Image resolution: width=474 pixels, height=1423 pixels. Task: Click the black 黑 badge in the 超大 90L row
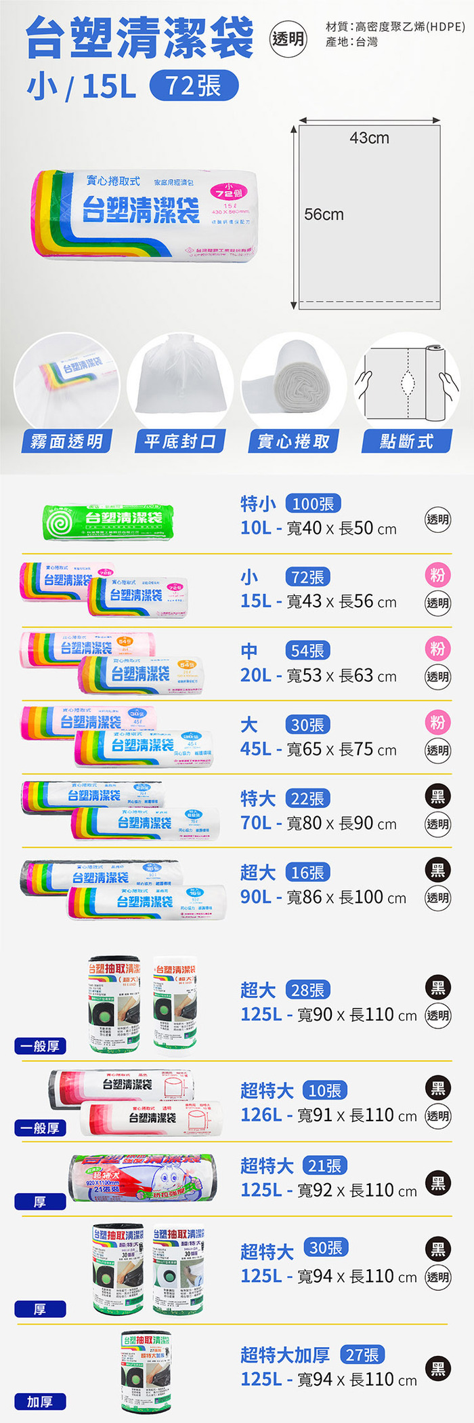(x=437, y=870)
